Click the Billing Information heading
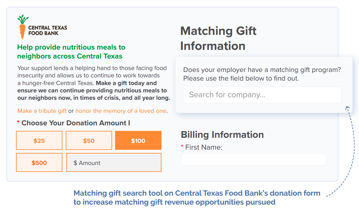359x211 pixels. coord(222,135)
